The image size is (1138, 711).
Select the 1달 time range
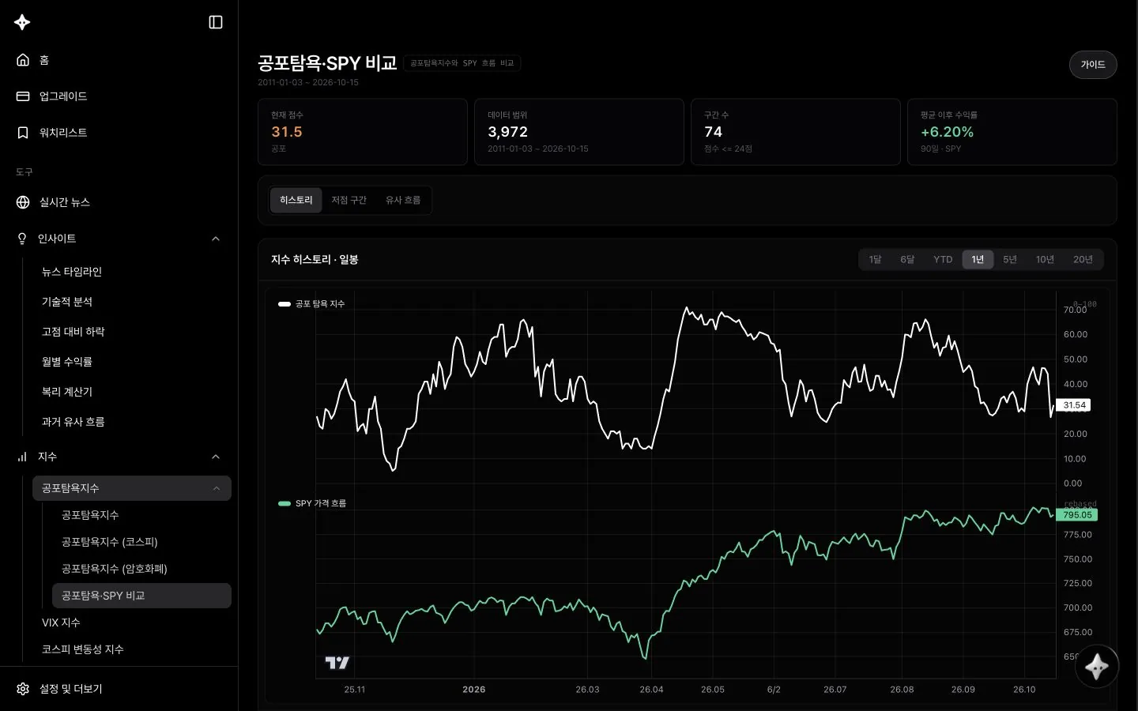tap(875, 259)
